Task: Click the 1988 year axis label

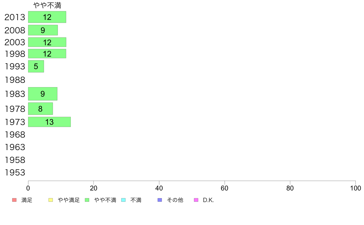Action: point(15,80)
